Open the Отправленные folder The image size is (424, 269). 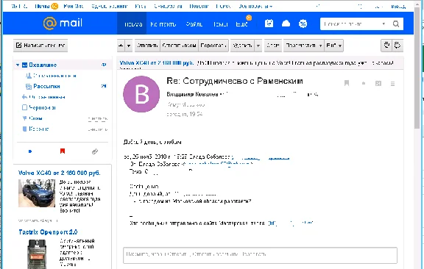(x=47, y=97)
